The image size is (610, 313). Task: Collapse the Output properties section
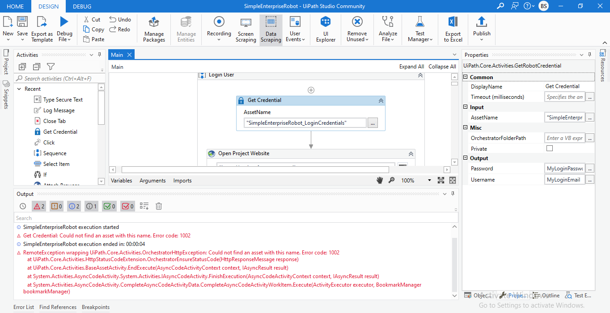point(466,158)
